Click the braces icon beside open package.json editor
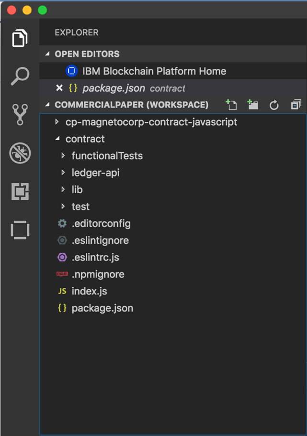The width and height of the screenshot is (307, 436). 73,88
